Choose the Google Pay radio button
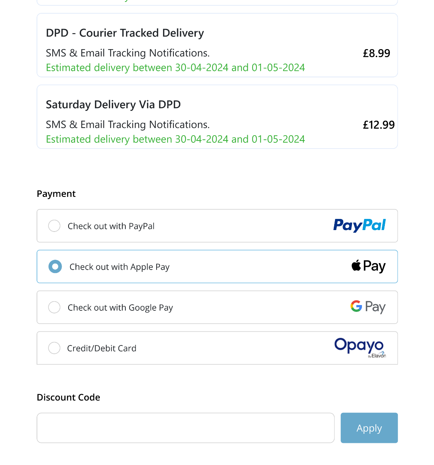 [x=54, y=307]
